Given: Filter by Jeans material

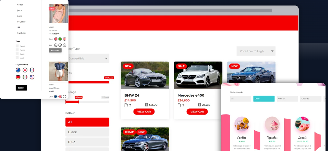Looking at the screenshot, I should tap(19, 10).
